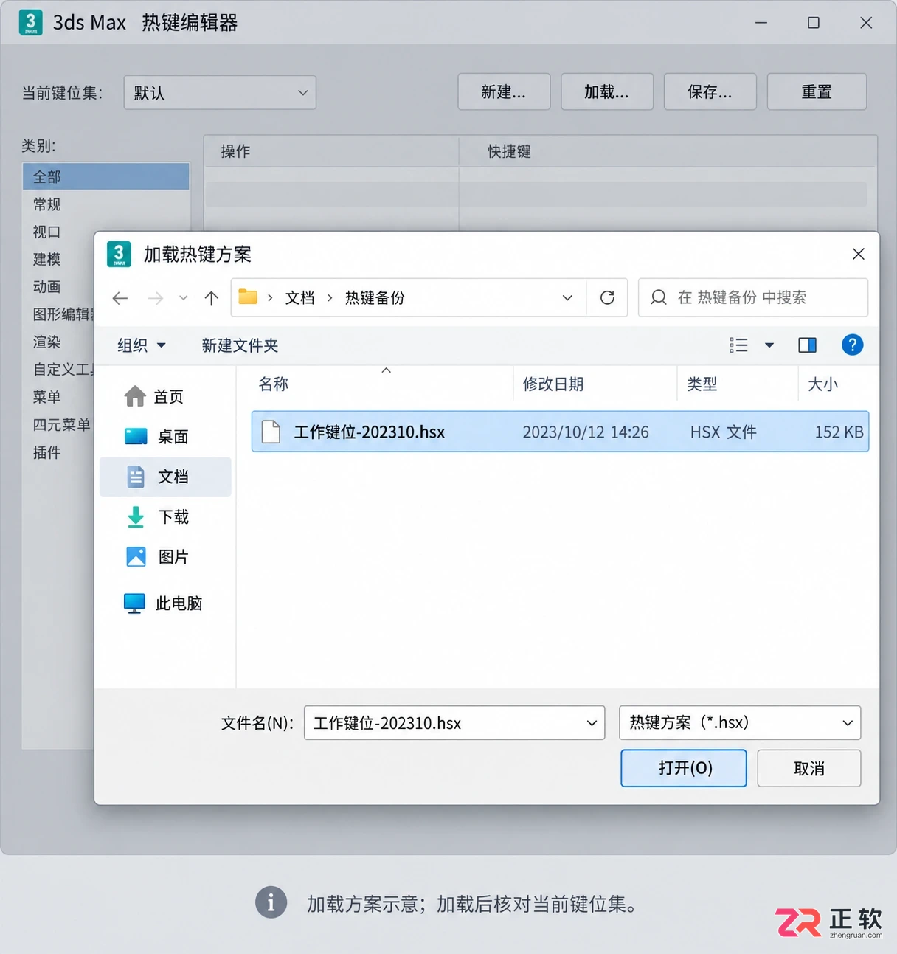Close the 热键编辑器 main window
This screenshot has width=897, height=954.
866,23
